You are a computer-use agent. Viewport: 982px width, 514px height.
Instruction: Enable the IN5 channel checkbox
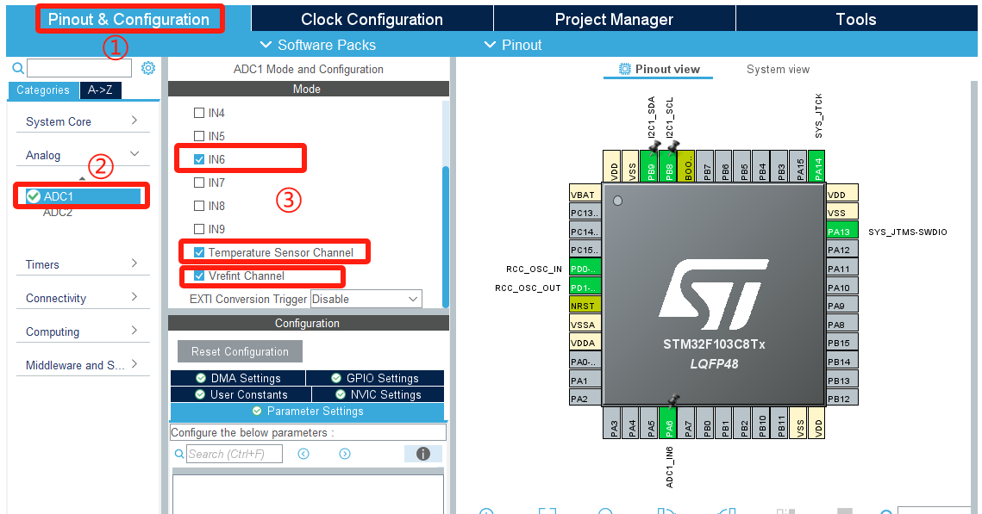[199, 136]
